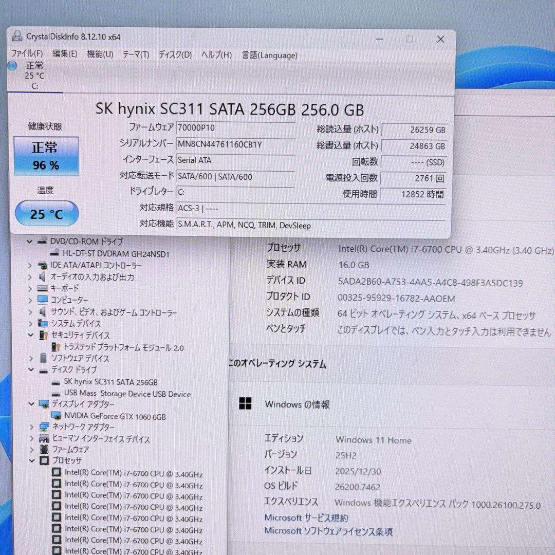
Task: Click the Windows logo beside Windows の情報
Action: pos(245,403)
